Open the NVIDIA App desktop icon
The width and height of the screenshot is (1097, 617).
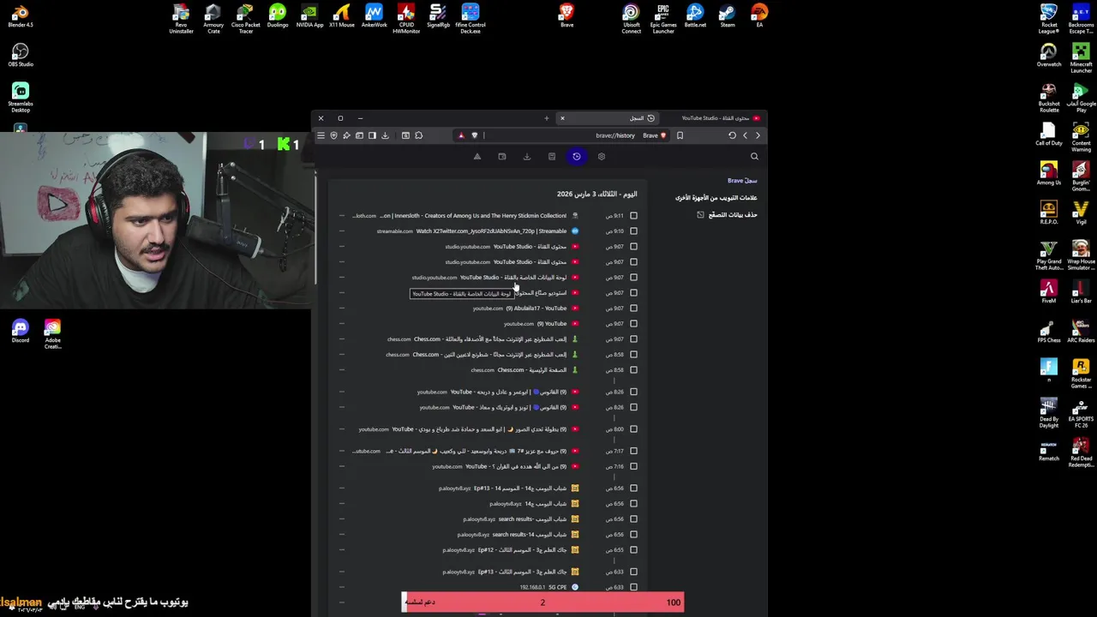tap(309, 16)
